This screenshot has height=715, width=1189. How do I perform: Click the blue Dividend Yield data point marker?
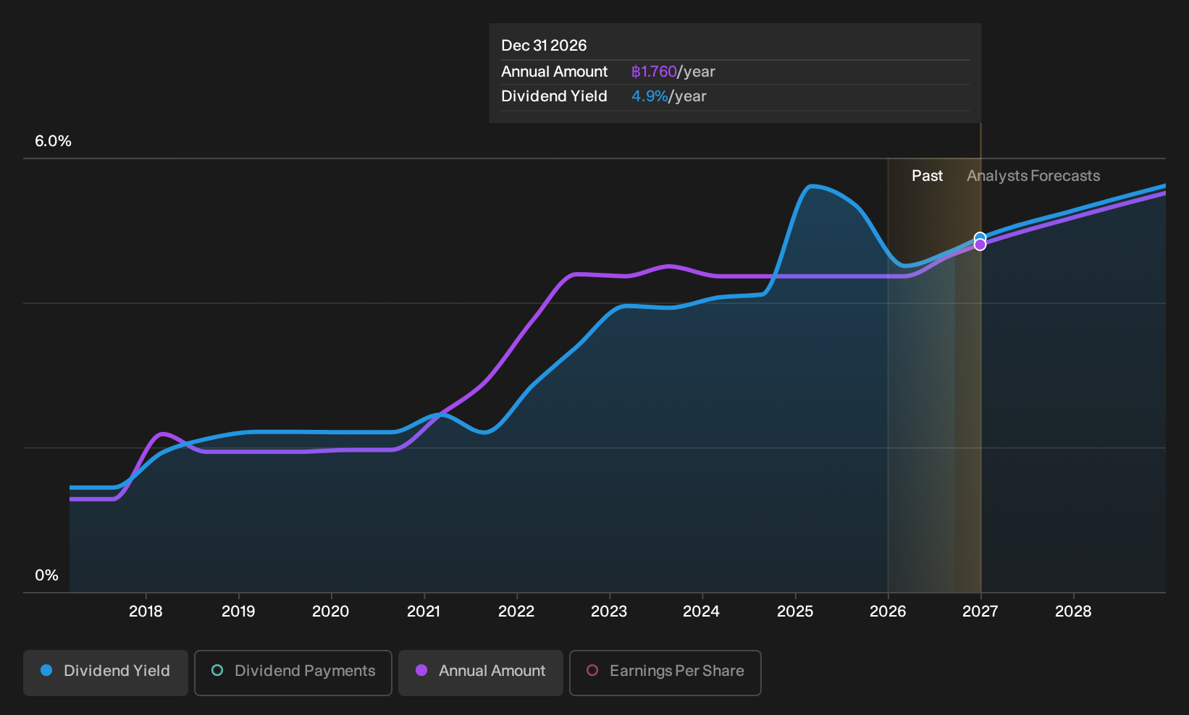tap(980, 237)
